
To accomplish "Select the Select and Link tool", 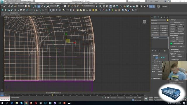I will pos(9,6).
